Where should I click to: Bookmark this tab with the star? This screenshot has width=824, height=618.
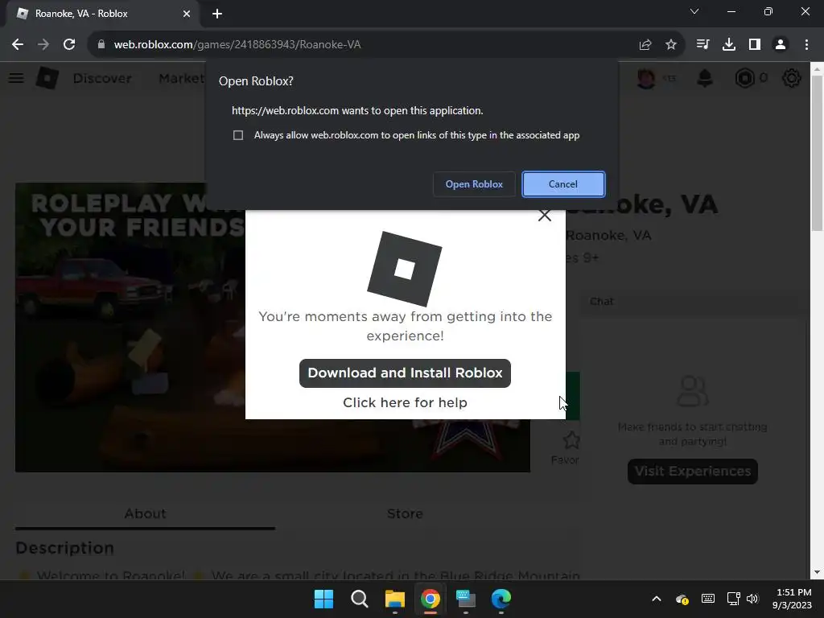[671, 45]
